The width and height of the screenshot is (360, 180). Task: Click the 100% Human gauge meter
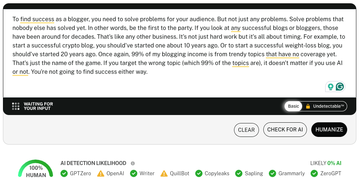36,169
